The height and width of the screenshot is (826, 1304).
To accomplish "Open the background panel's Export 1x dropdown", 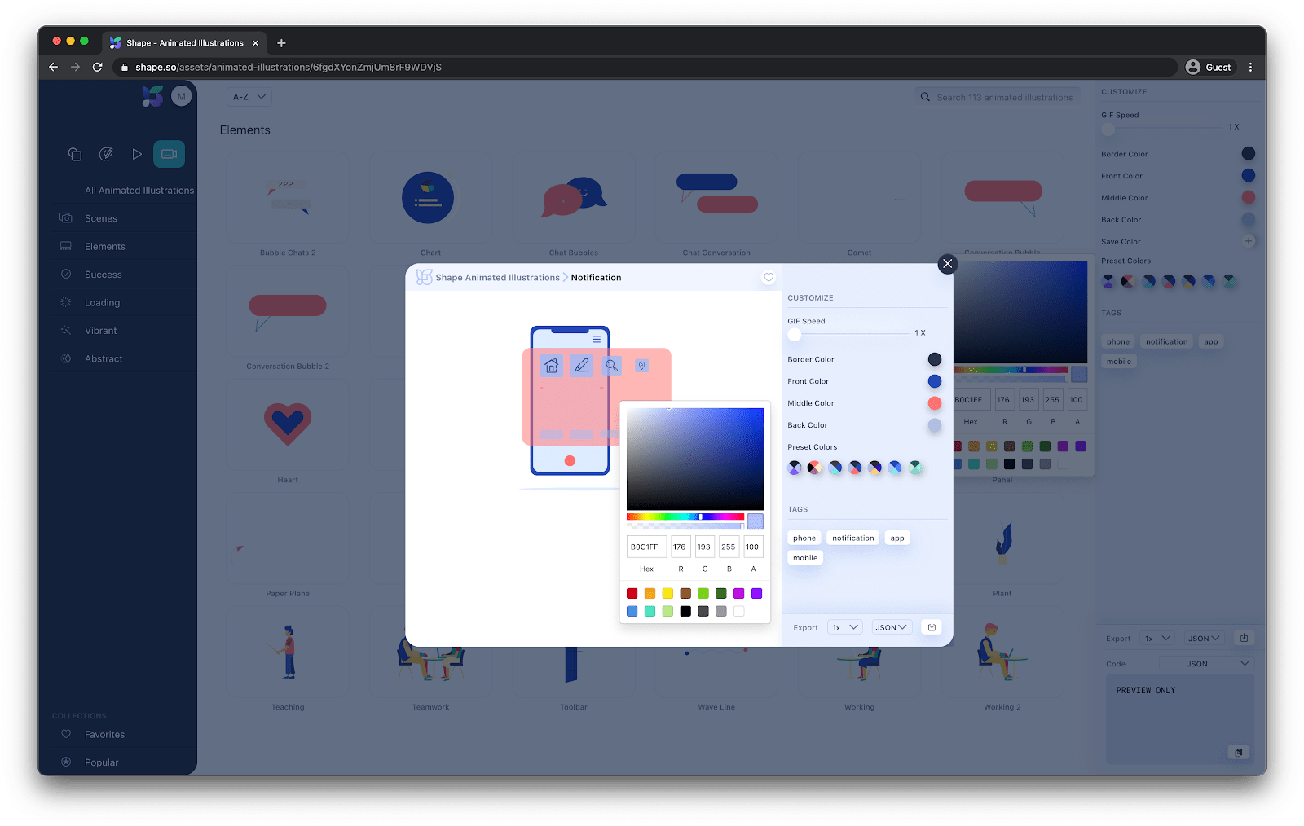I will pyautogui.click(x=1156, y=639).
